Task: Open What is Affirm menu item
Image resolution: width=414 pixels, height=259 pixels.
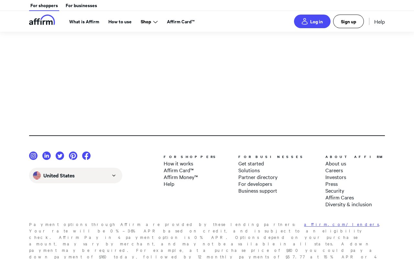Action: point(84,22)
